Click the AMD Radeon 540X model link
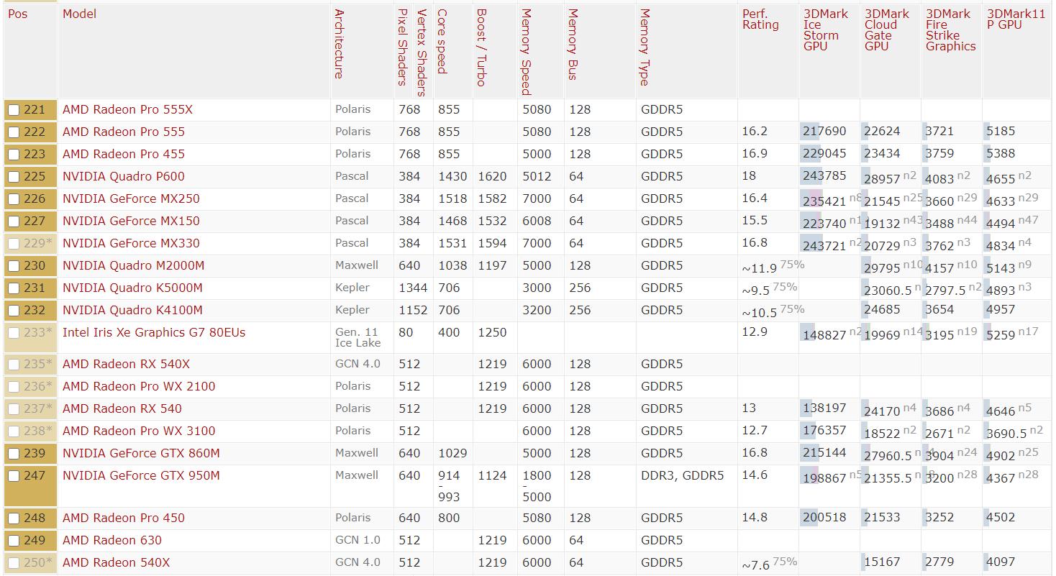The height and width of the screenshot is (576, 1056). pos(117,563)
